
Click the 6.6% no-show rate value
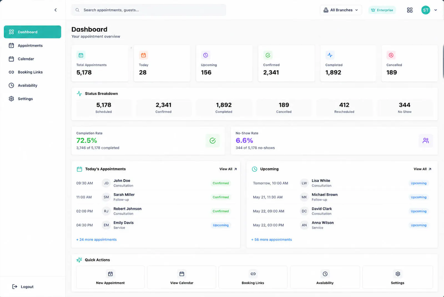coord(244,140)
